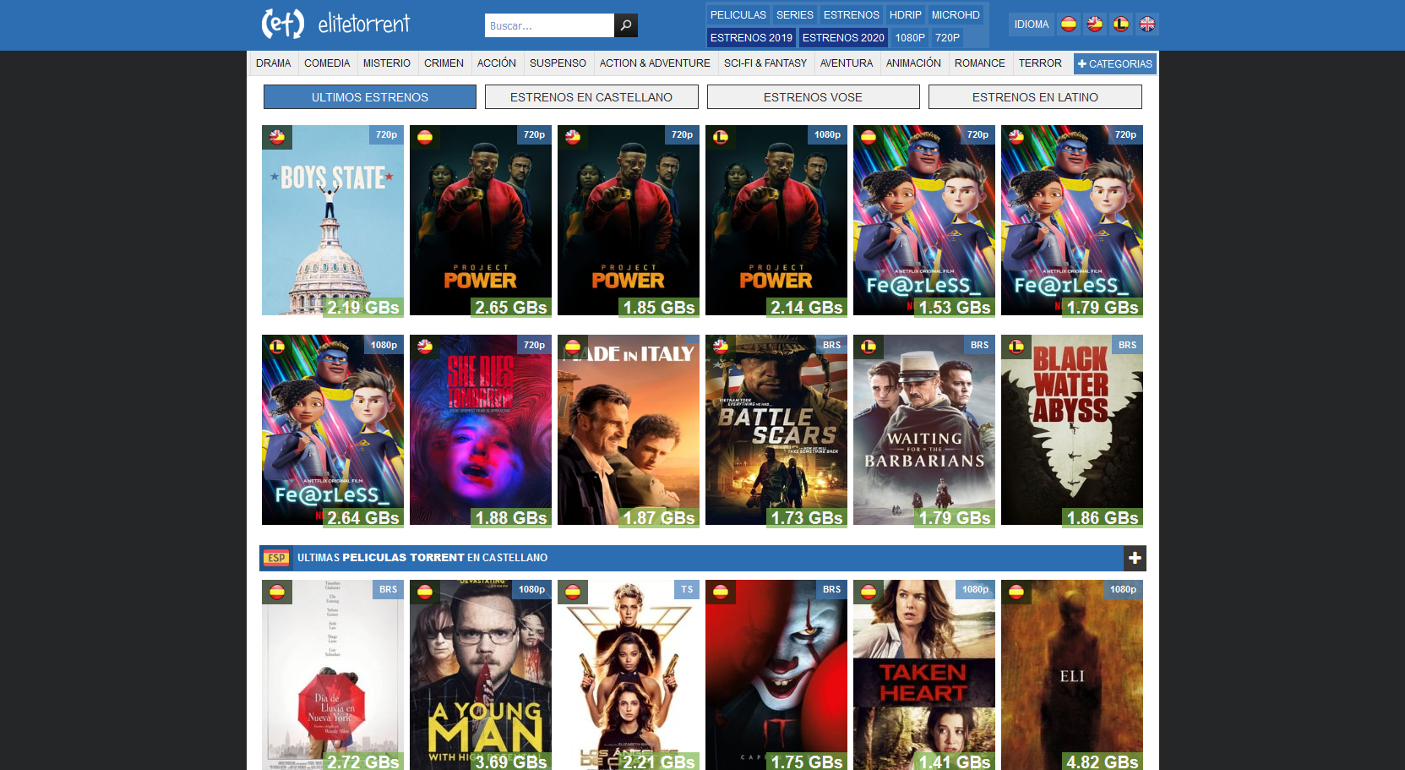This screenshot has height=770, width=1405.
Task: Open the Black Water Abyss poster
Action: coord(1071,429)
